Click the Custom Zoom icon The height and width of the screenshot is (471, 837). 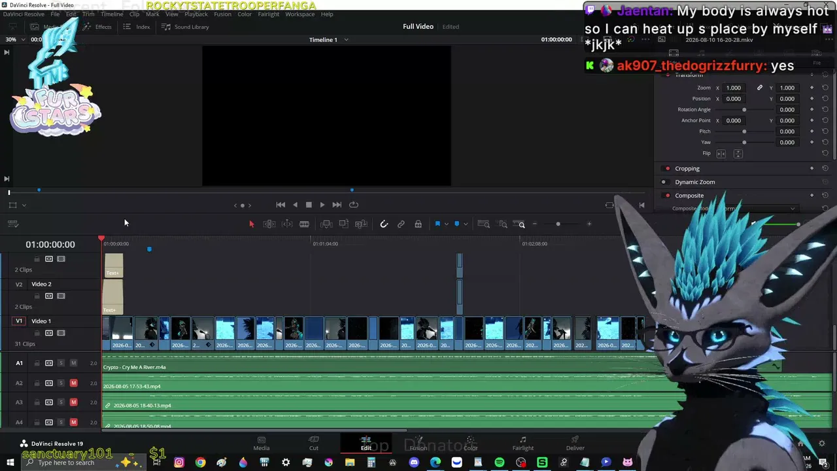tap(520, 224)
